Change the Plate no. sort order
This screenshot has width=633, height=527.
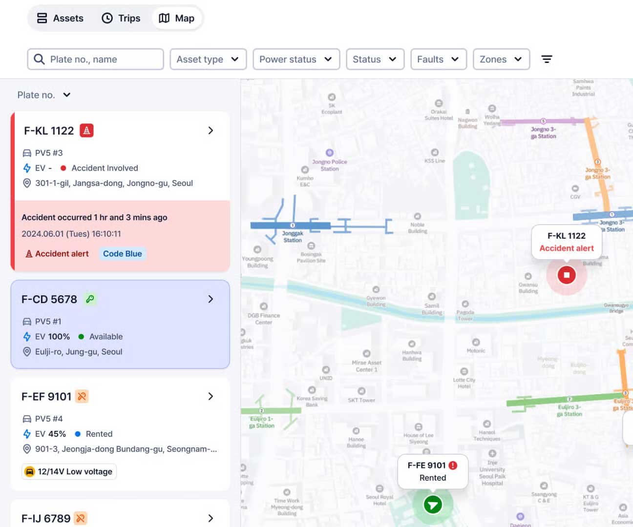pyautogui.click(x=44, y=95)
